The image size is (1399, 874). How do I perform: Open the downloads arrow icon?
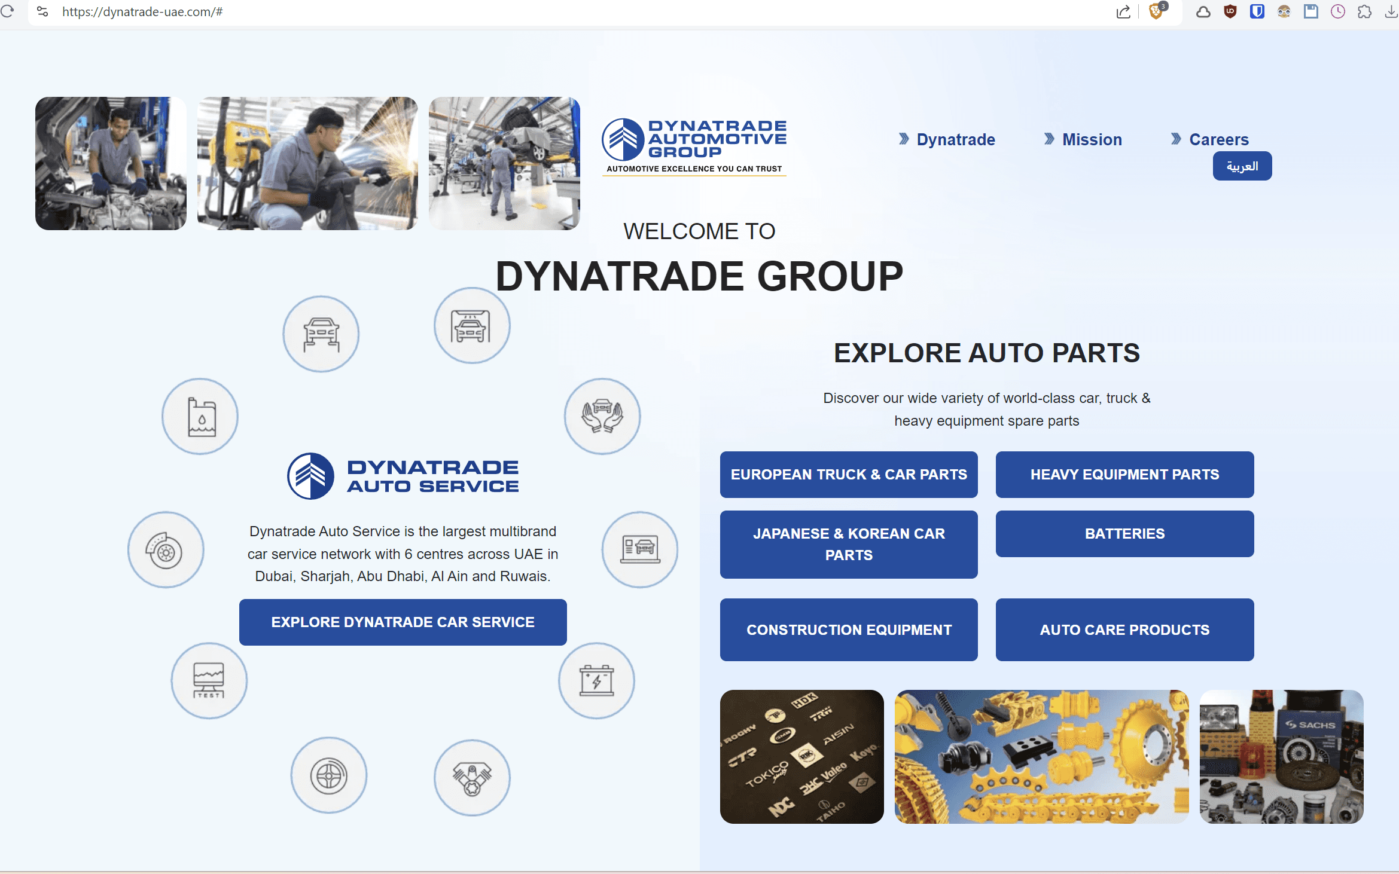(x=1391, y=11)
